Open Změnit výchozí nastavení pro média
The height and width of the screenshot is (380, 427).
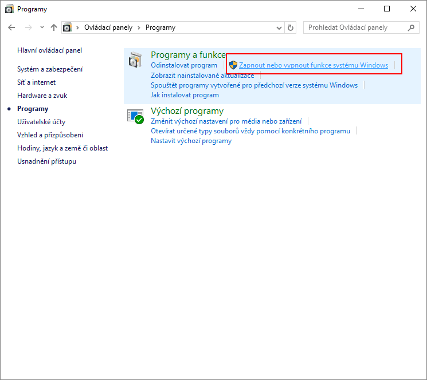(x=226, y=121)
